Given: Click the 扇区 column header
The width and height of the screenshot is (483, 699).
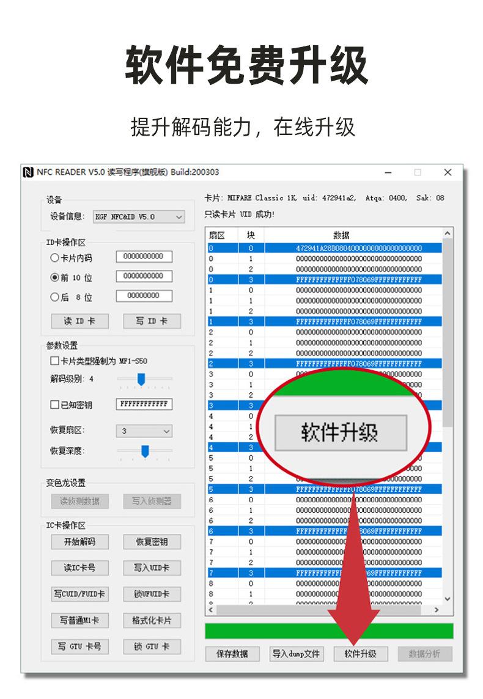Looking at the screenshot, I should pyautogui.click(x=222, y=235).
